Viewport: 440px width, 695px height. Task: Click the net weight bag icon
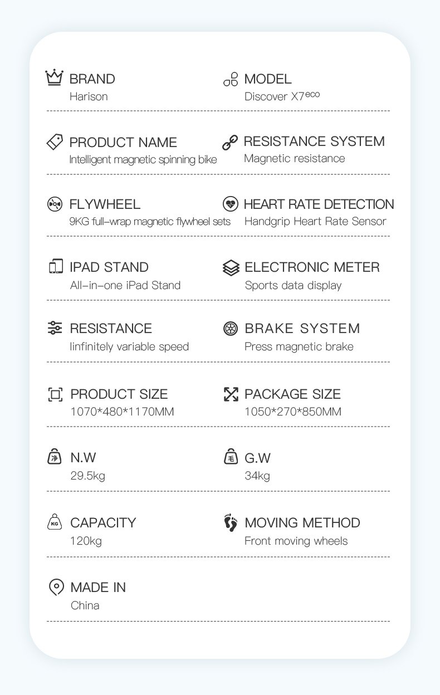click(55, 457)
